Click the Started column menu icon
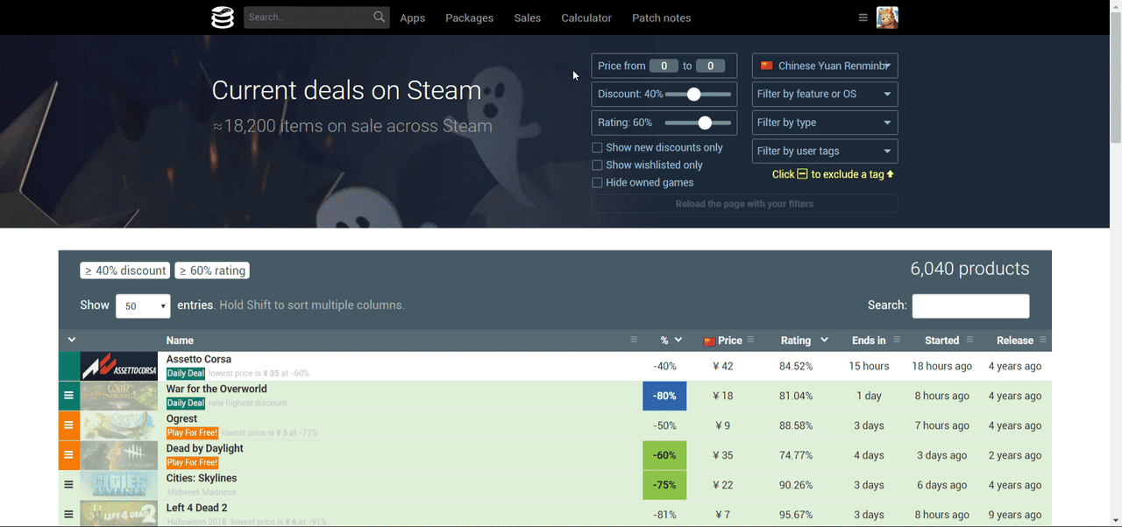The height and width of the screenshot is (527, 1122). coord(969,340)
